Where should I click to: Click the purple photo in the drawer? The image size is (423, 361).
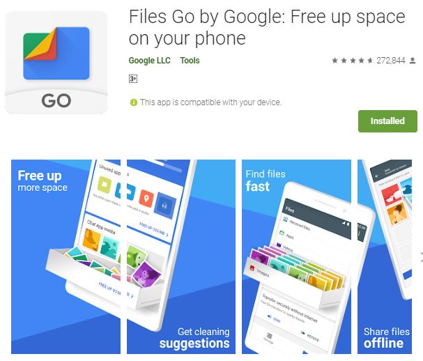(x=146, y=276)
